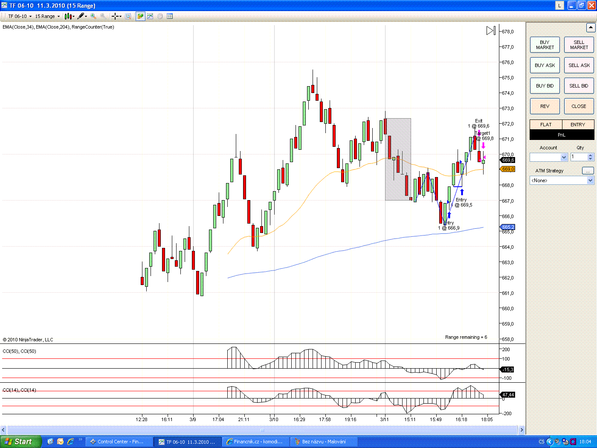Open the data box icon

pos(128,16)
